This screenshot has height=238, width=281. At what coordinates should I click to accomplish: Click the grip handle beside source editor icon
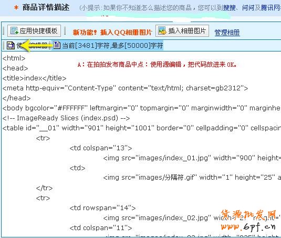pos(4,45)
